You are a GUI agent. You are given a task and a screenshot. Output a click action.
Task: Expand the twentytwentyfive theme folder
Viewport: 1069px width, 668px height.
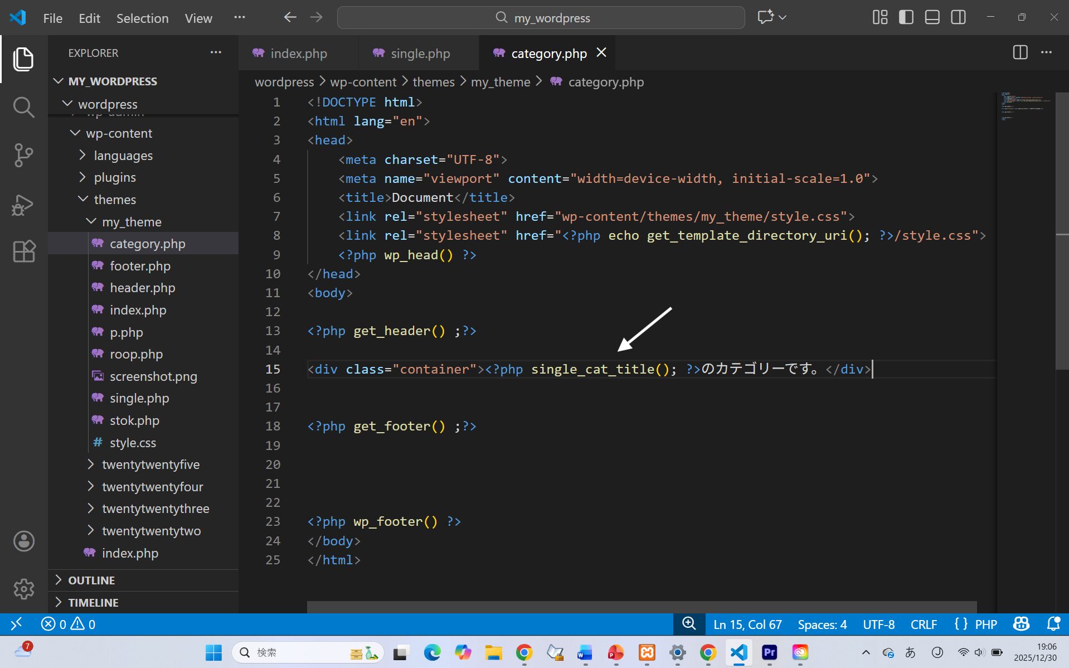point(150,464)
